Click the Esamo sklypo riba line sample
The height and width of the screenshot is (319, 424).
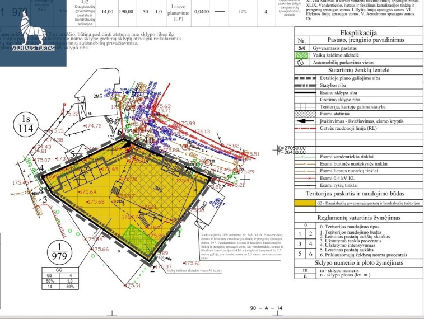coord(305,93)
